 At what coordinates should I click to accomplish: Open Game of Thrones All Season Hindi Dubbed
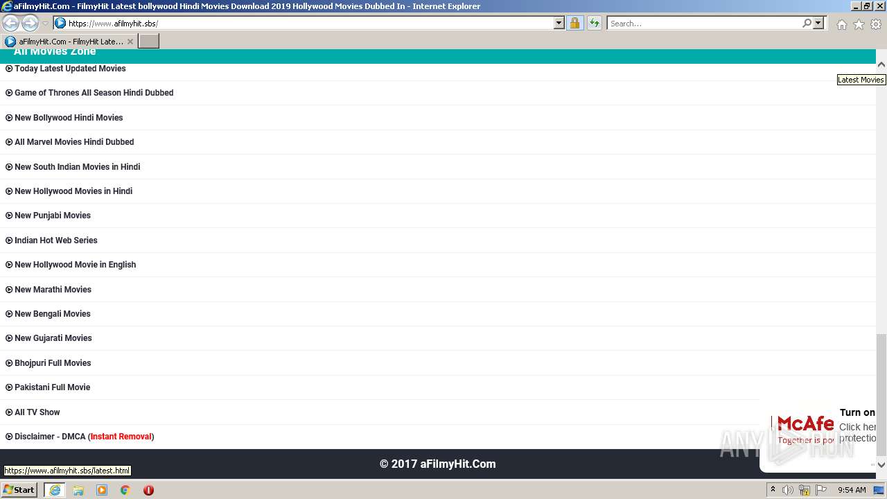94,93
